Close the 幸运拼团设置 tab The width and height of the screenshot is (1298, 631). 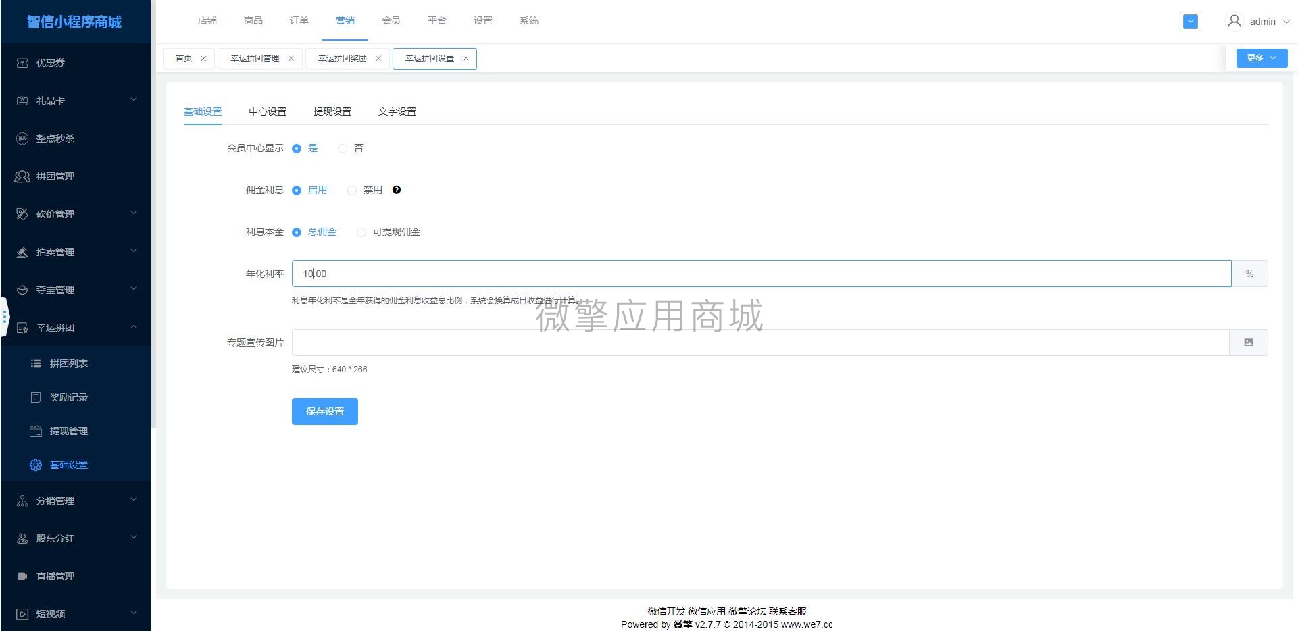[x=466, y=59]
